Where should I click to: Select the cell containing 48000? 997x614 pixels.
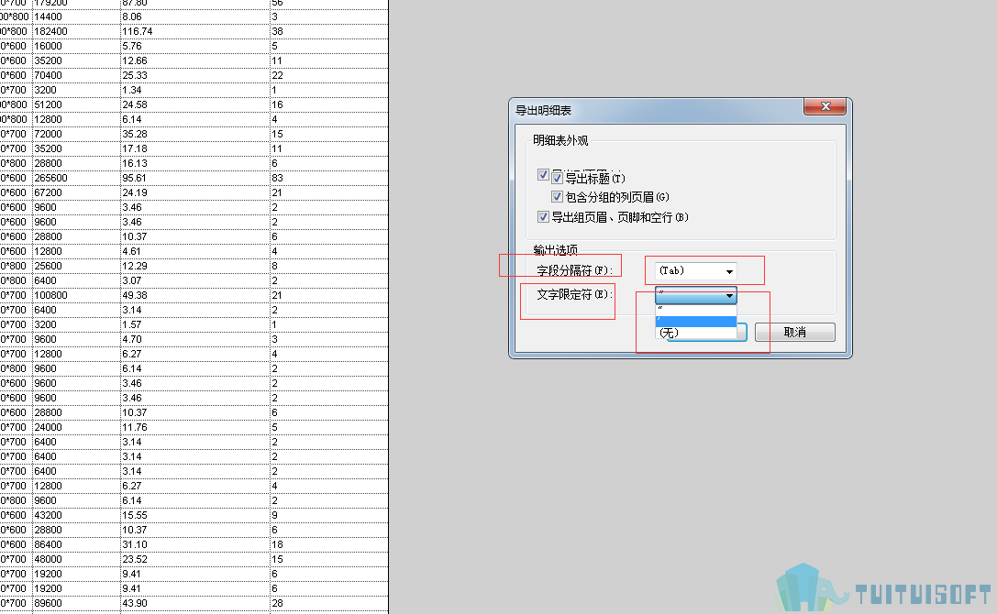pyautogui.click(x=76, y=559)
